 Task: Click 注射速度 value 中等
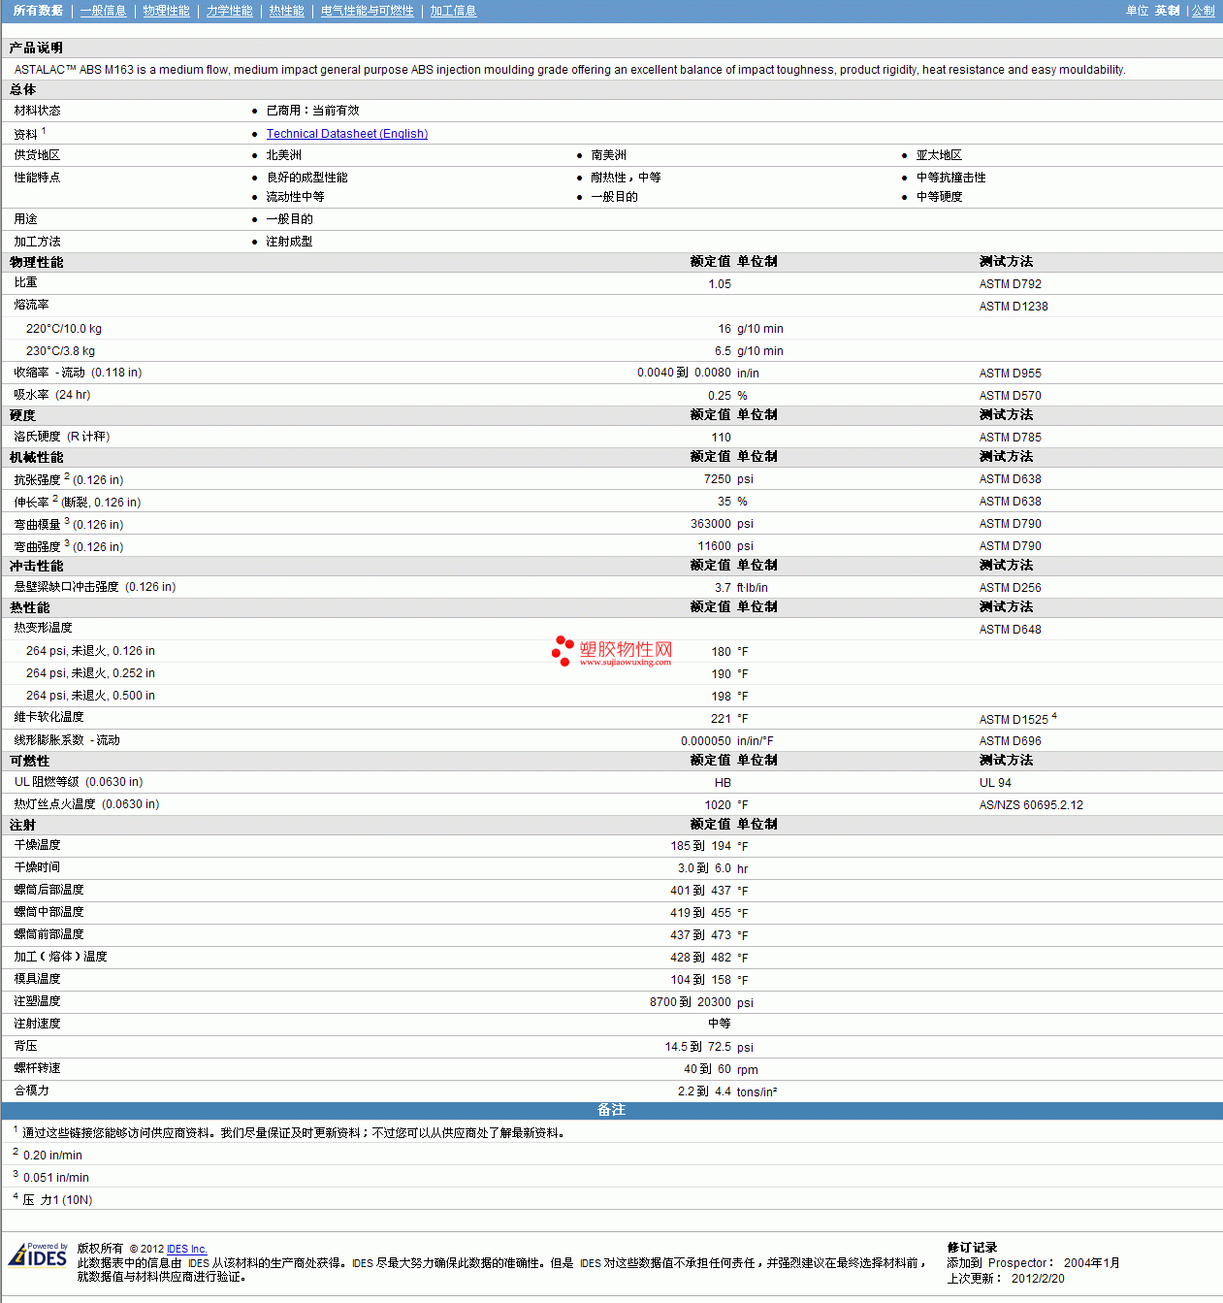click(x=720, y=1024)
